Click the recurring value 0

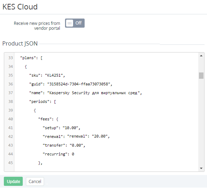pos(73,154)
